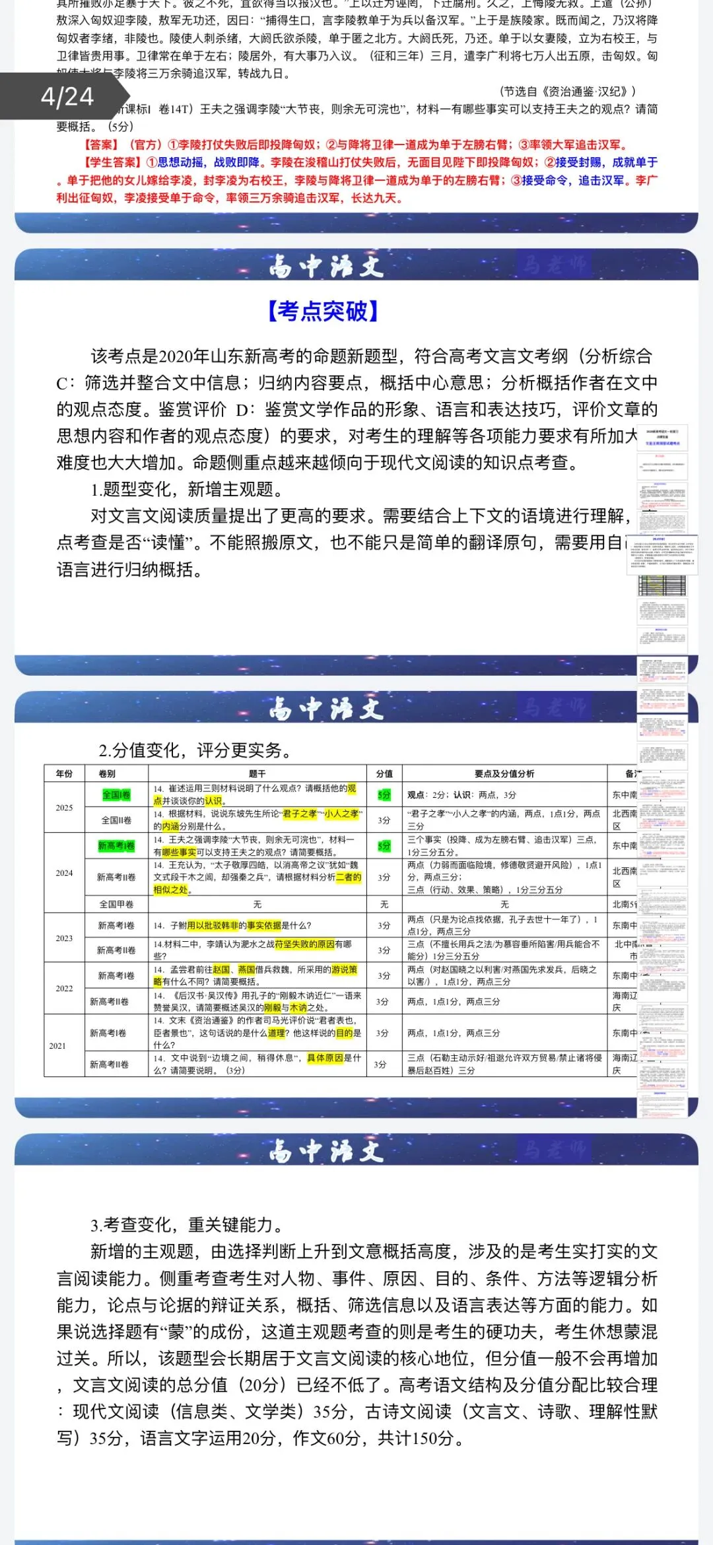Click the 2021 question mentioning 边境之间，稍得休息
Screen dimensions: 713x1545
[257, 1064]
